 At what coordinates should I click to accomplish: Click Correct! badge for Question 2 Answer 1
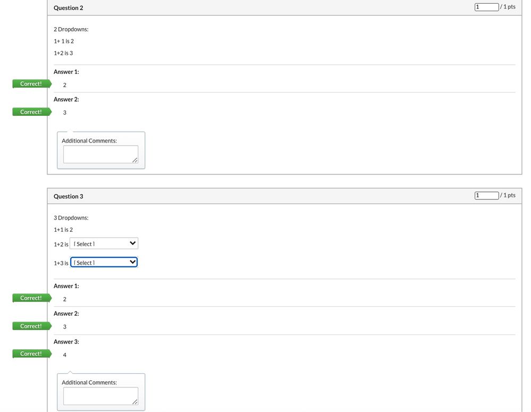[x=31, y=84]
